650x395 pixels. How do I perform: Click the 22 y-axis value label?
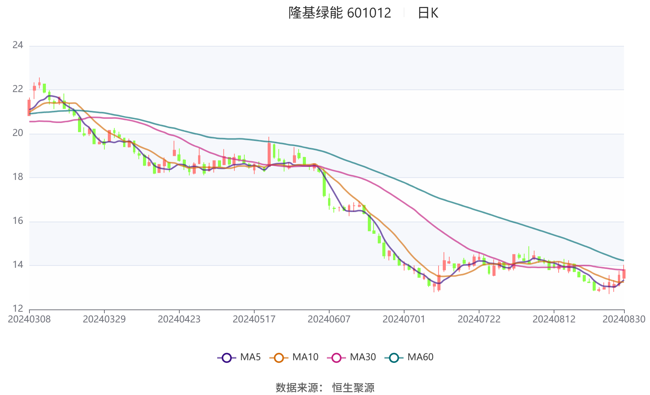click(x=18, y=89)
